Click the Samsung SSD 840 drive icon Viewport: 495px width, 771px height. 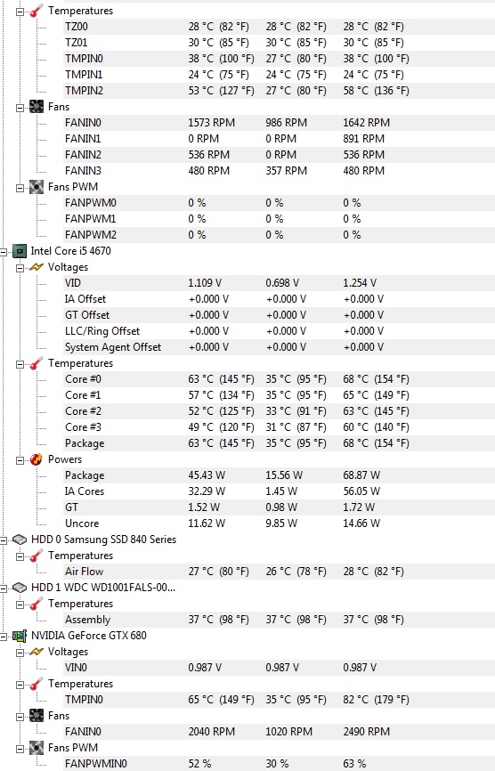[20, 540]
